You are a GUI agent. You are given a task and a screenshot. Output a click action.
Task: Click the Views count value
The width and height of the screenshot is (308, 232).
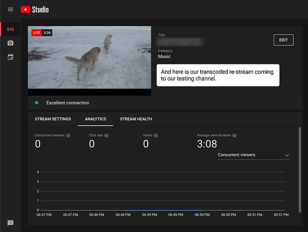click(146, 144)
